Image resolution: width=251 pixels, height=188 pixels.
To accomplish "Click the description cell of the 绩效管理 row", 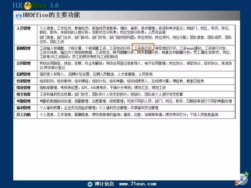I will [x=136, y=88].
